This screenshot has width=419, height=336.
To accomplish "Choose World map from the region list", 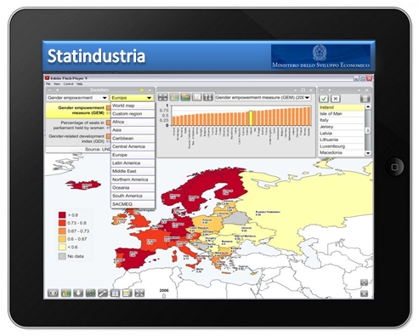I will coord(133,105).
